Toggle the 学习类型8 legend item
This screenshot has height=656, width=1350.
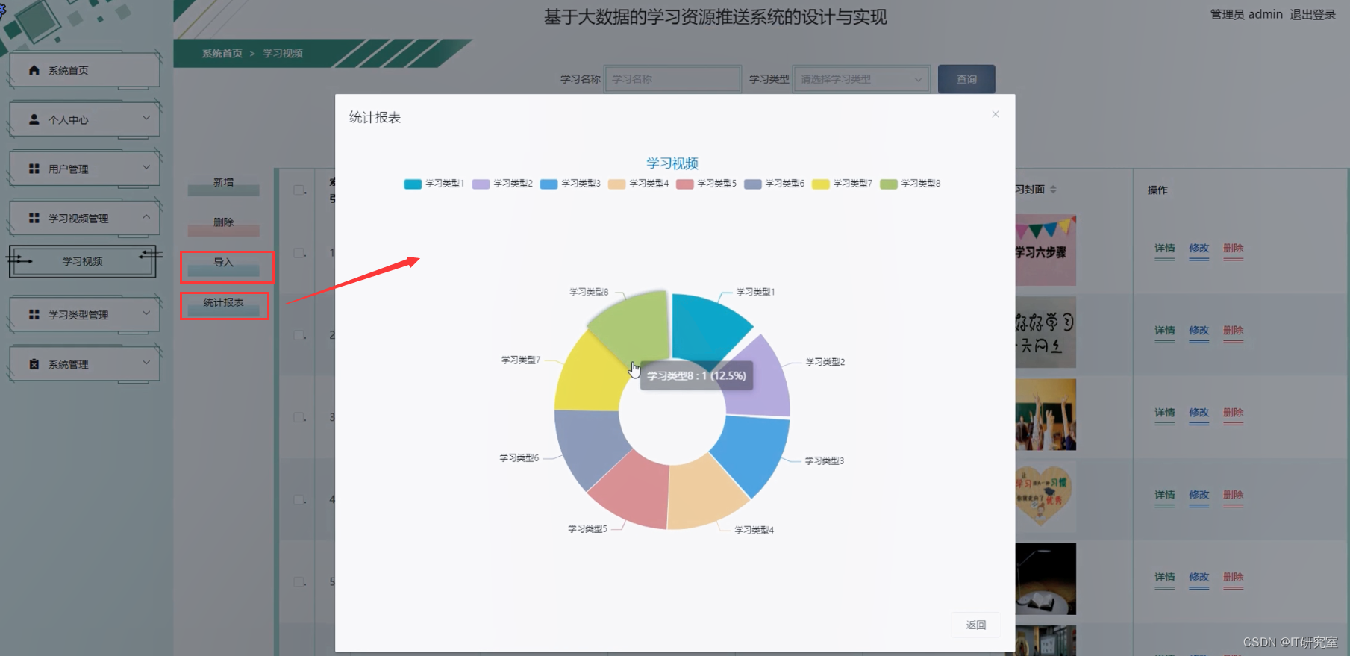click(910, 184)
